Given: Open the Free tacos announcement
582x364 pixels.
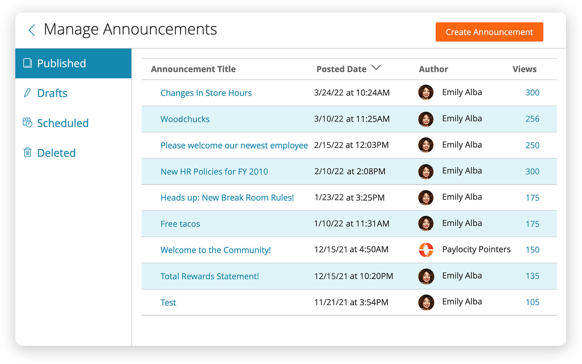Looking at the screenshot, I should coord(180,224).
